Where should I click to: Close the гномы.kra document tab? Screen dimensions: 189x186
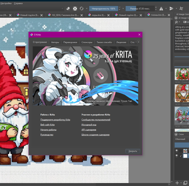tap(169, 15)
